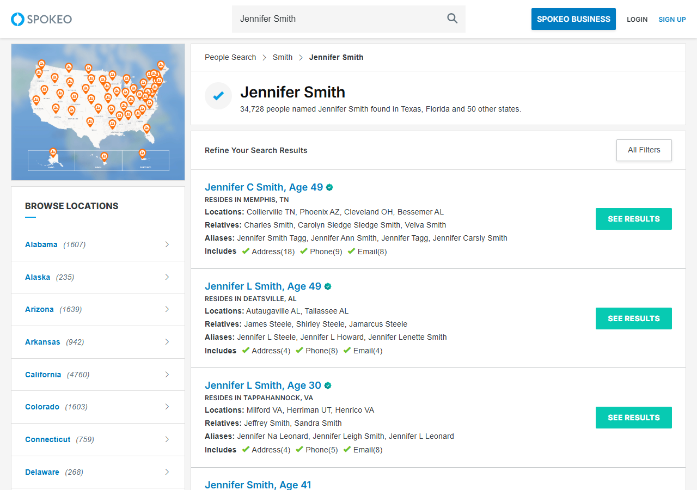The width and height of the screenshot is (697, 490).
Task: Select the Nevada map pin
Action: click(45, 90)
